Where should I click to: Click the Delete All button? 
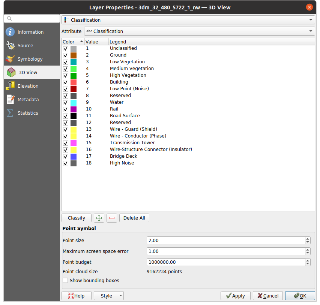(134, 218)
